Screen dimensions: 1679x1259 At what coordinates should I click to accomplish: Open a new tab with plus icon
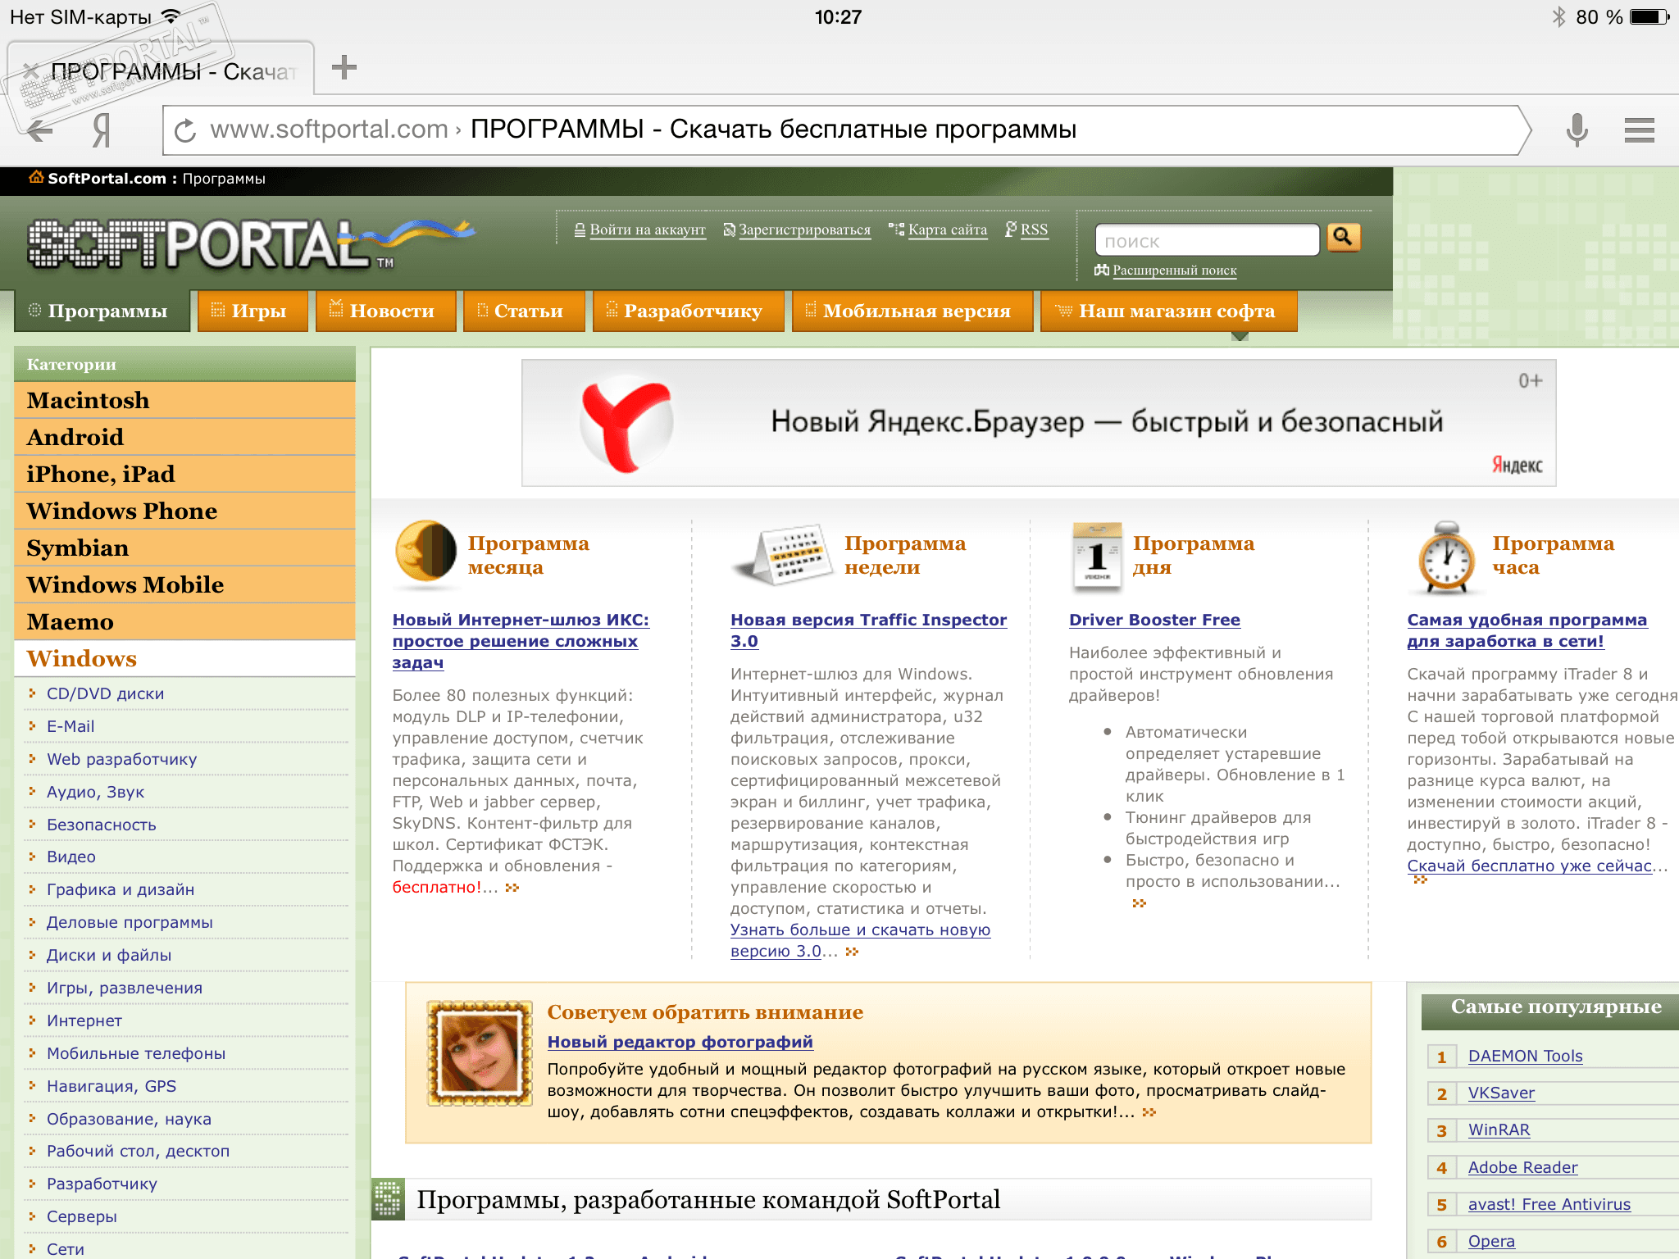(x=344, y=67)
